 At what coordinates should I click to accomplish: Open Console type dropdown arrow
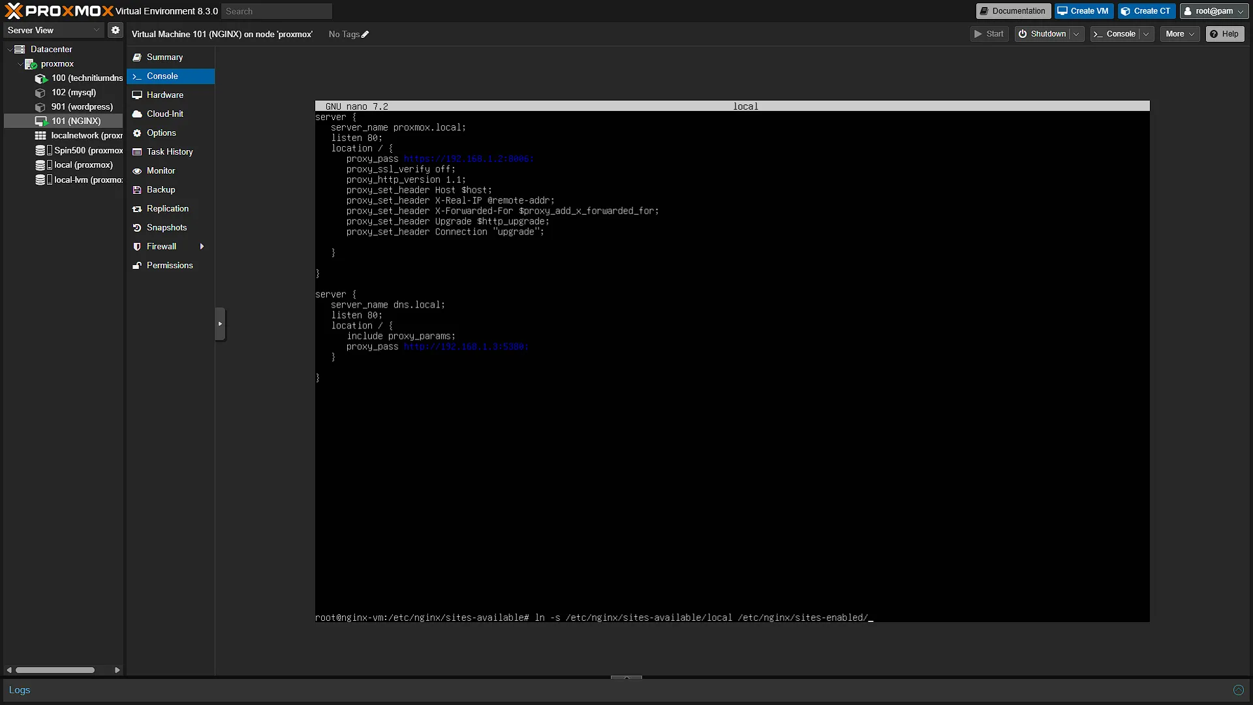point(1146,34)
